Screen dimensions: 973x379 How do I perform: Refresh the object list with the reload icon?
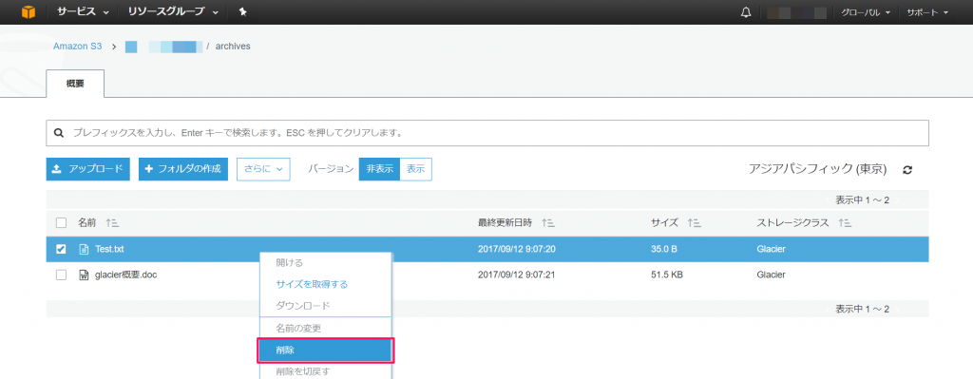(907, 170)
